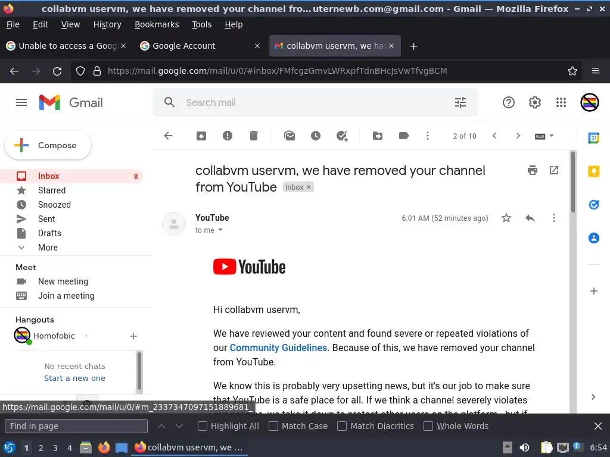Click the Search mail field
The height and width of the screenshot is (457, 610).
[x=315, y=102]
